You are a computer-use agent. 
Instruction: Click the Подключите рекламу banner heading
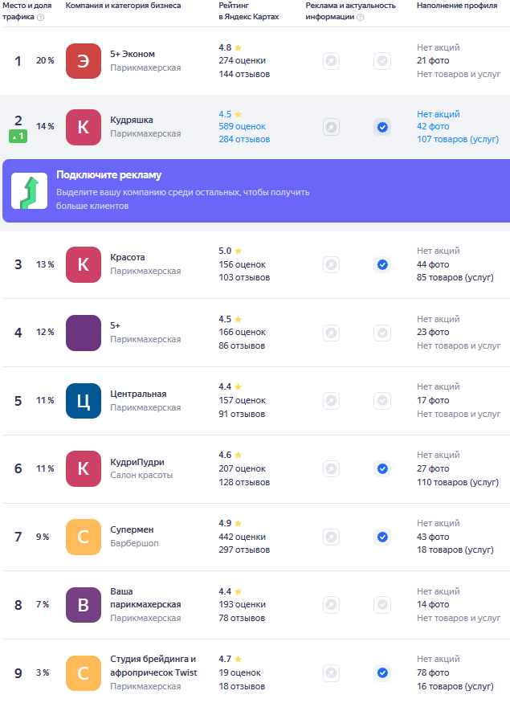click(109, 175)
